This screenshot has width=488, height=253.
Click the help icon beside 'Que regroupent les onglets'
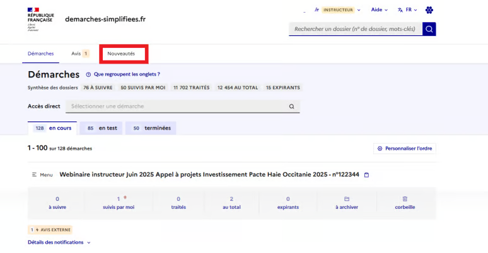(x=88, y=74)
